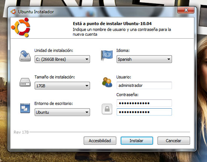Open the Entorno de escritorio dropdown
The width and height of the screenshot is (207, 162).
pyautogui.click(x=62, y=112)
